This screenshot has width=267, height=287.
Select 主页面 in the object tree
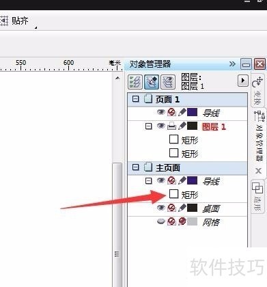click(168, 168)
